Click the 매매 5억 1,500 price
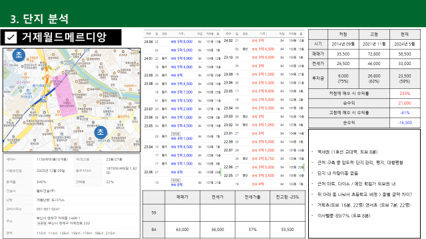Viewport: 426px width, 239px height. (x=182, y=164)
